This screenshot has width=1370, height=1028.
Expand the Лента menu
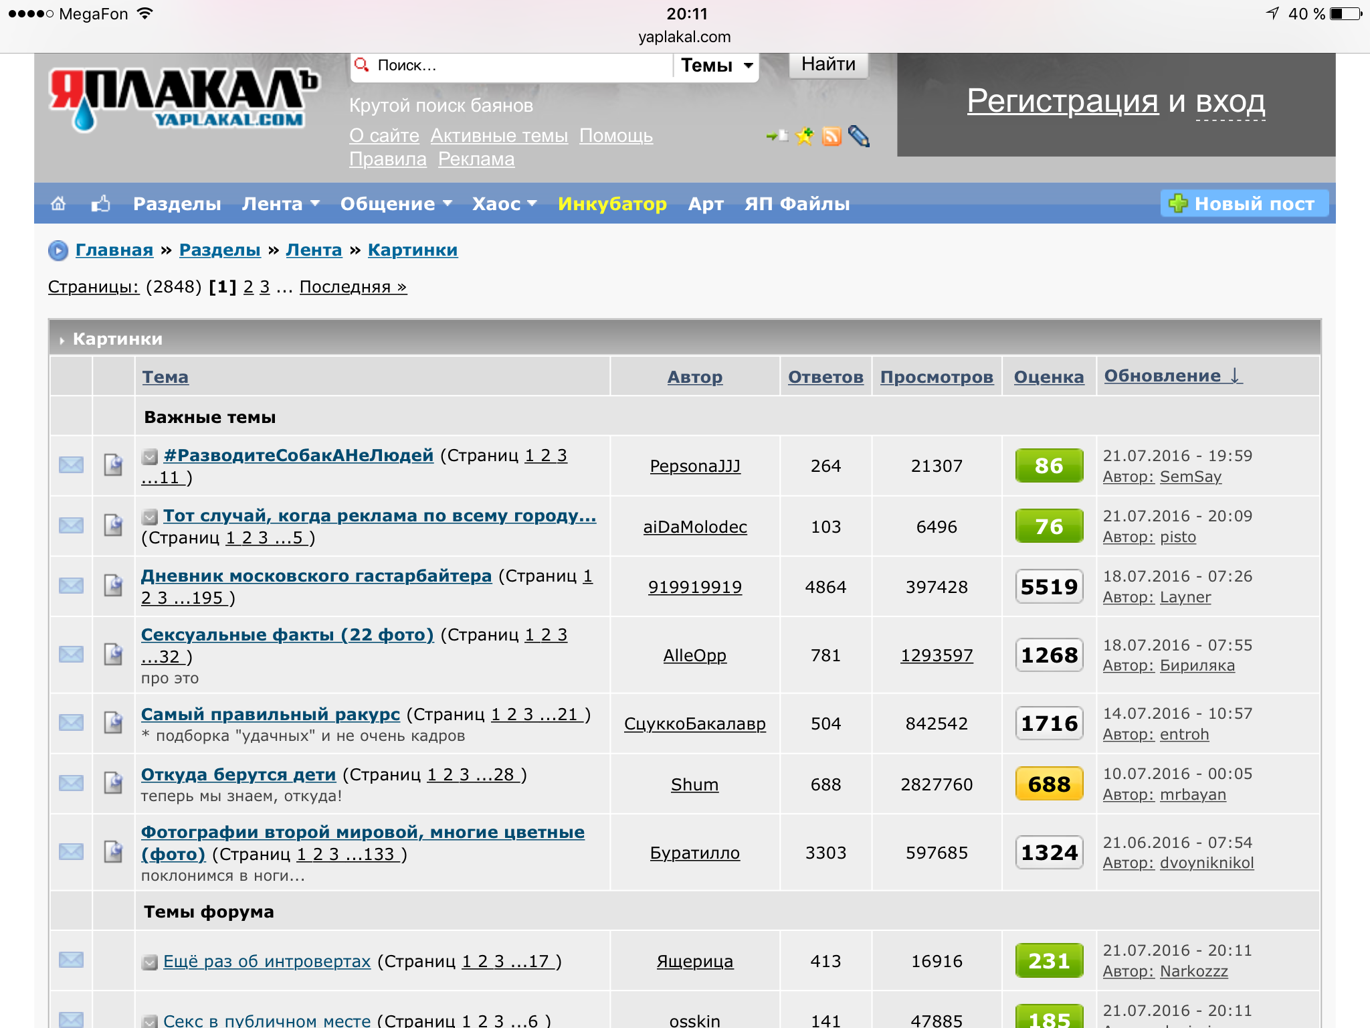click(280, 203)
